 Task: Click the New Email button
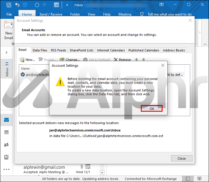[9, 30]
